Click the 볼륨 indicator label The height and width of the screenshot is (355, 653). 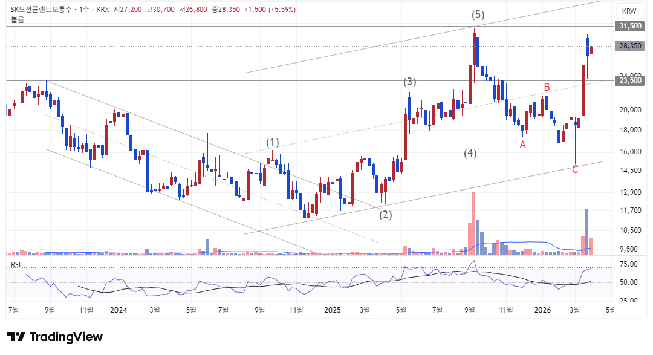point(17,19)
